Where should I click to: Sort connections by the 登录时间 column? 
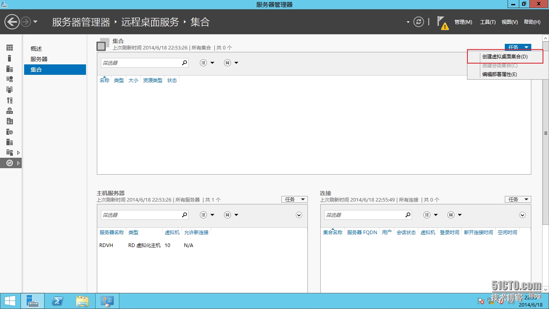[x=449, y=232]
